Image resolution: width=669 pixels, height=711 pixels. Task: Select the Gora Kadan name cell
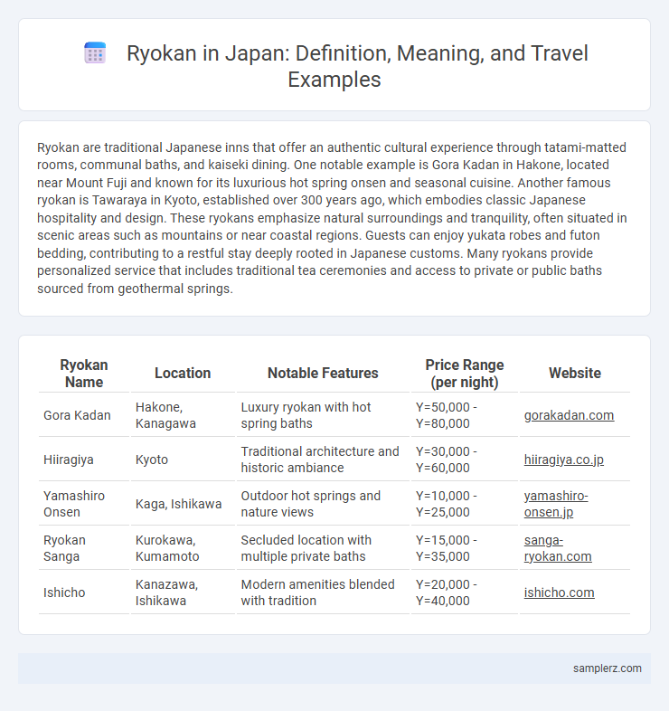click(84, 415)
